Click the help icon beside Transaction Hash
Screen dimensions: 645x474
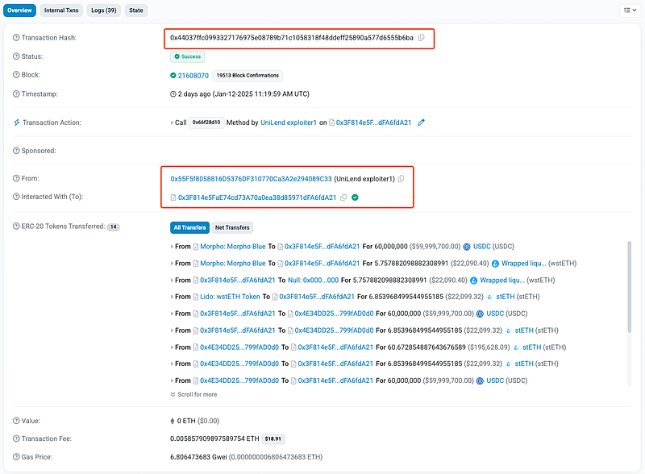(16, 38)
